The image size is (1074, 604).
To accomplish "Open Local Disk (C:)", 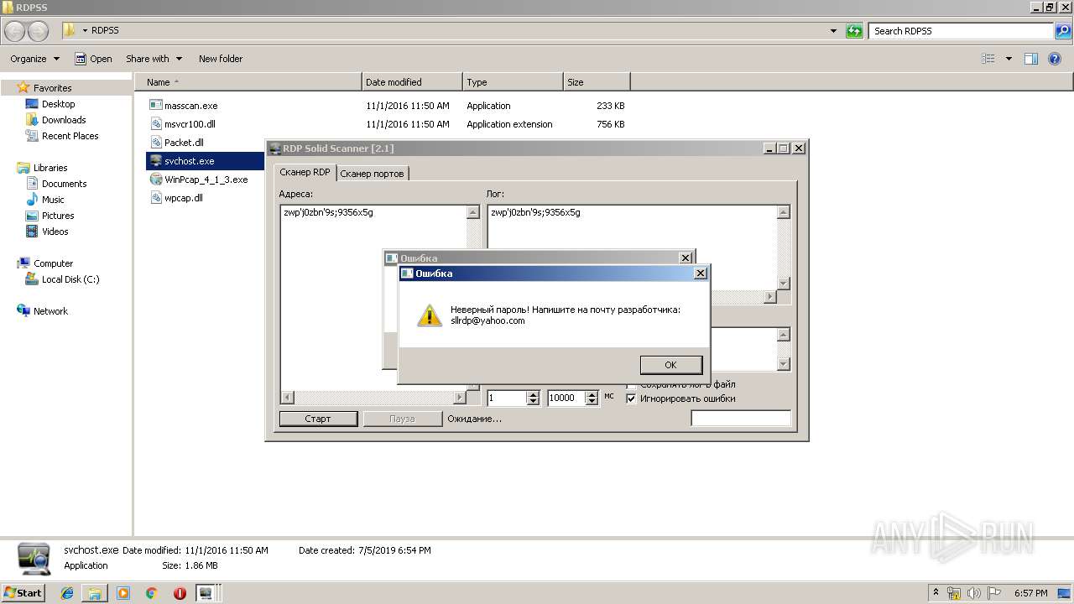I will [x=70, y=279].
